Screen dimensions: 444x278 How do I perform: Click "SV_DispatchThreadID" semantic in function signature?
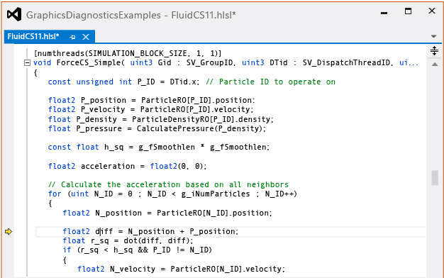(346, 62)
